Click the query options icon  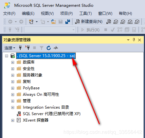pos(127,30)
